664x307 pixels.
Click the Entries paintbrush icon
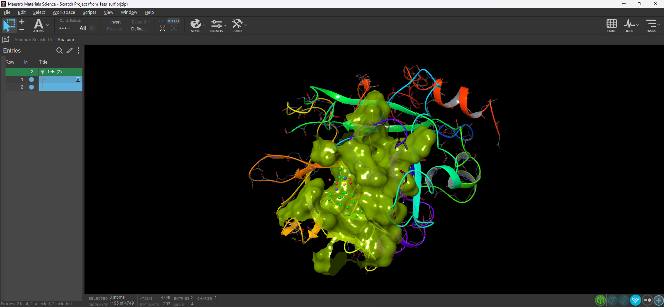70,51
